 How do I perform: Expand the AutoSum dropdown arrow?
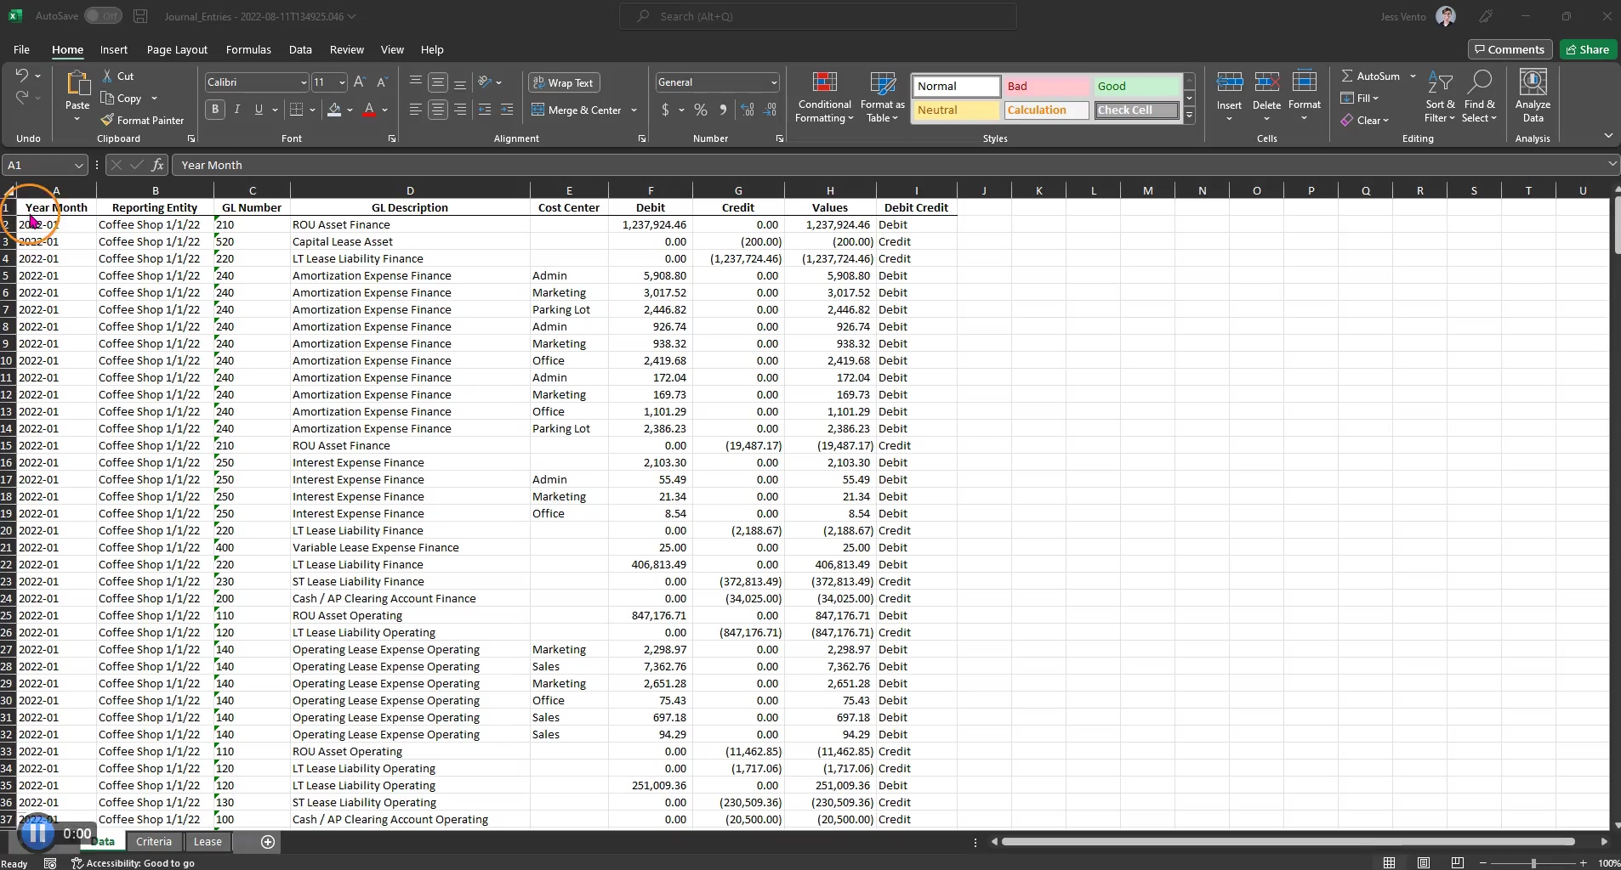tap(1413, 76)
